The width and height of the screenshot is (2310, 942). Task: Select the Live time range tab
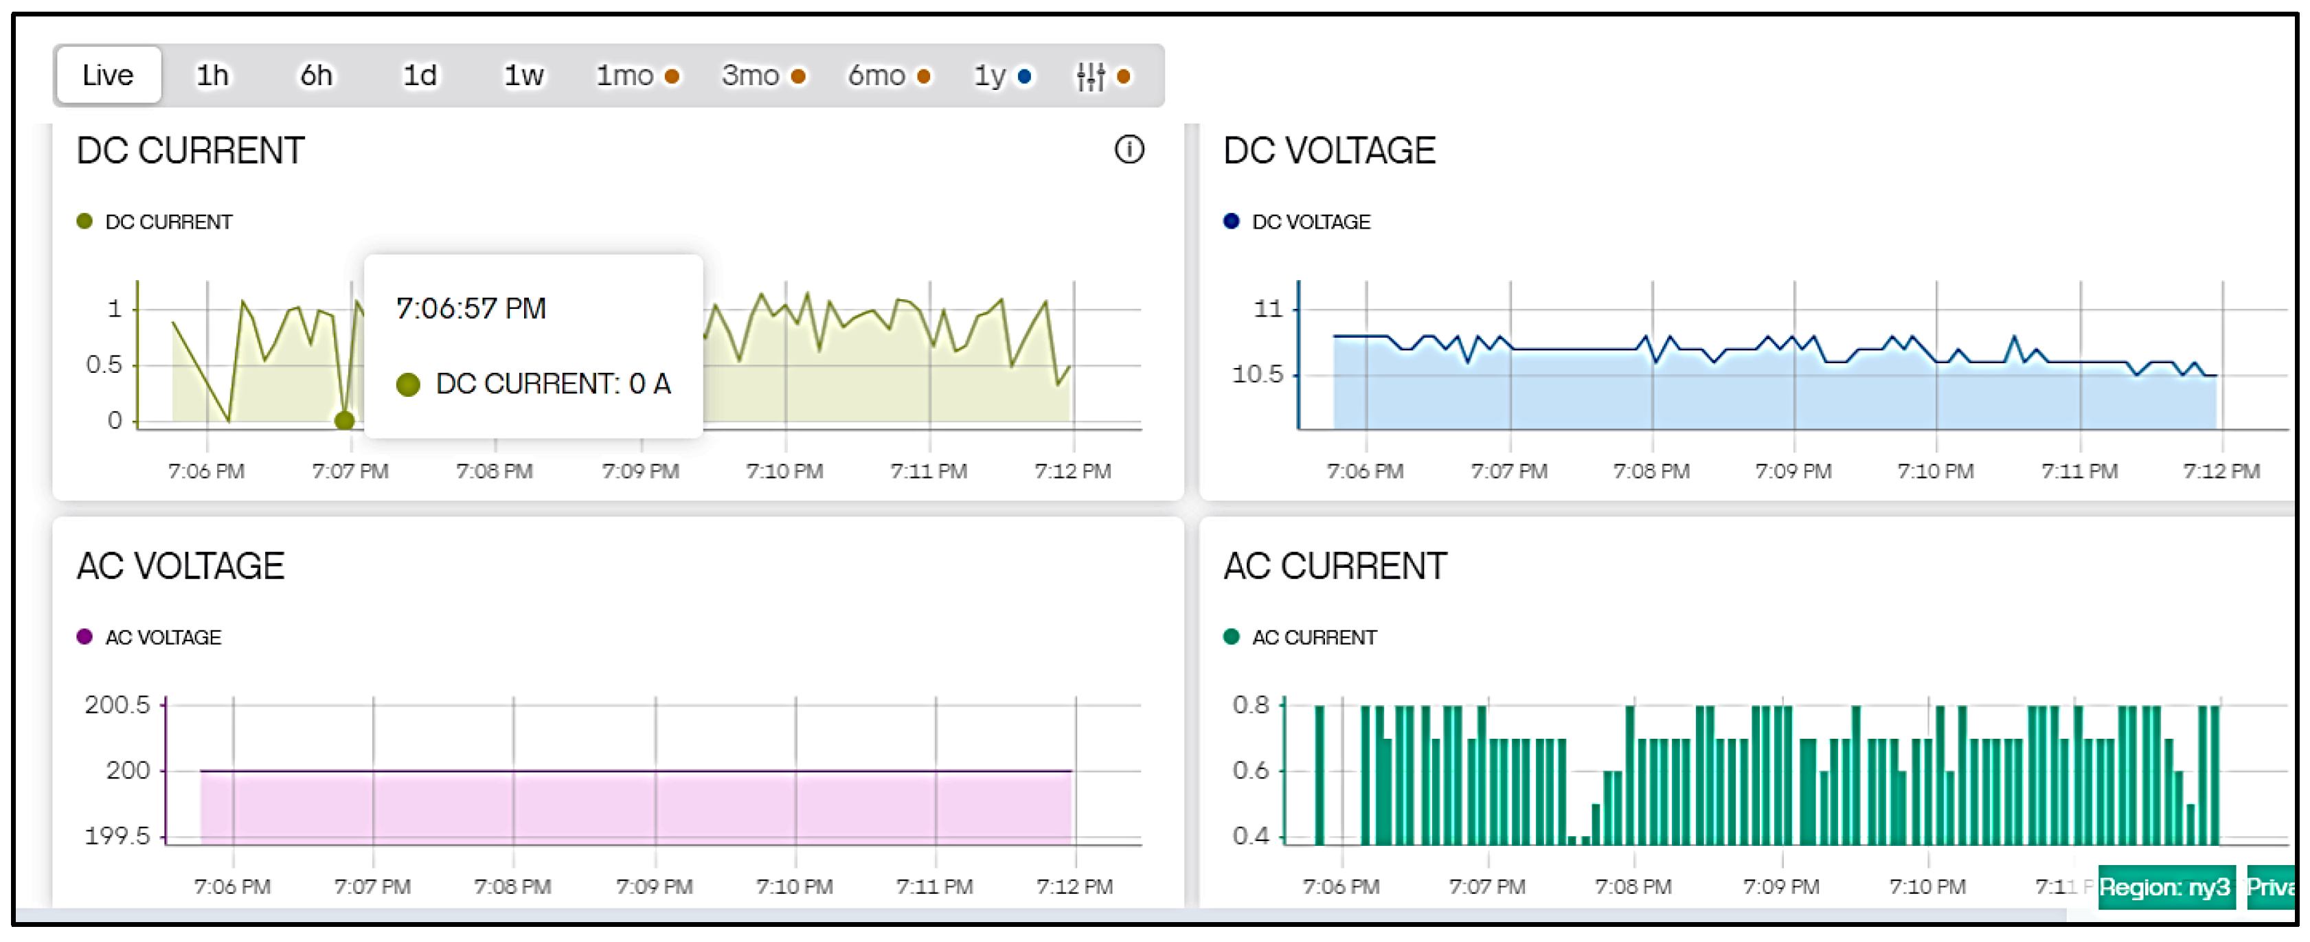click(108, 76)
